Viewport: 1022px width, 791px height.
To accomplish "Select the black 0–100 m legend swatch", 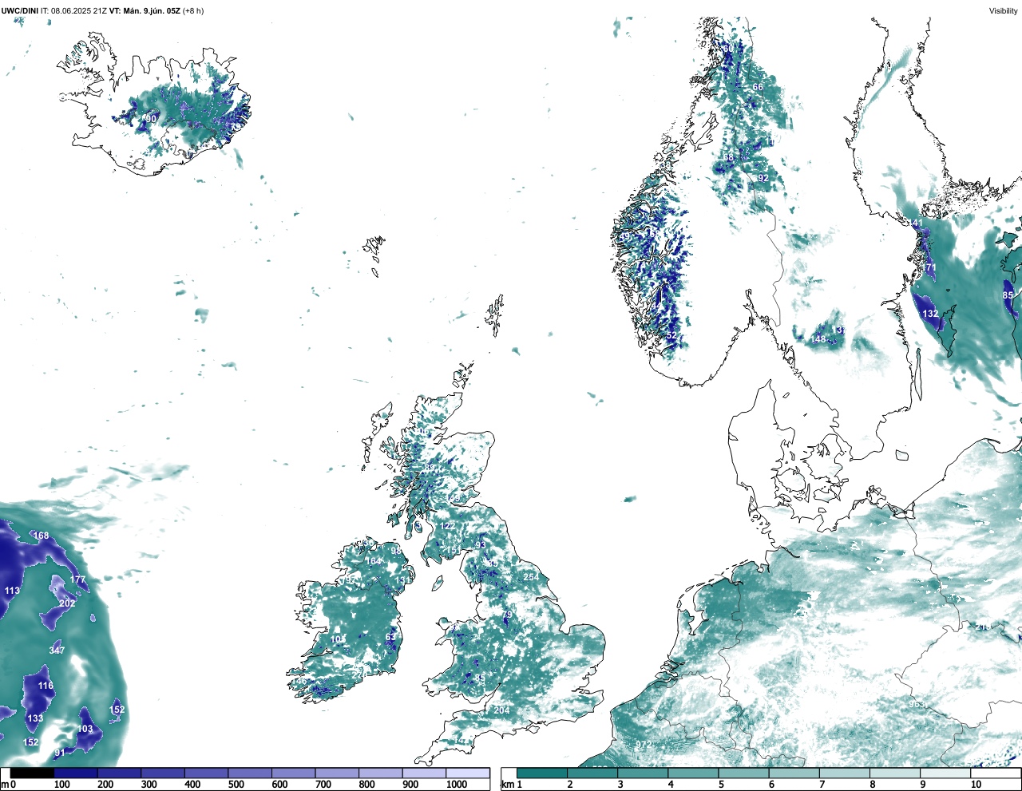I will pyautogui.click(x=32, y=773).
